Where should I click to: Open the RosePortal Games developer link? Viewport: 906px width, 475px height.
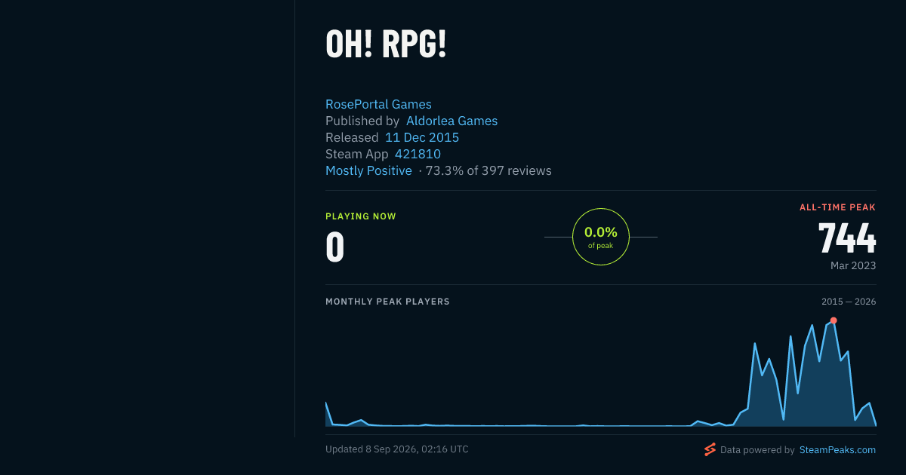[378, 104]
